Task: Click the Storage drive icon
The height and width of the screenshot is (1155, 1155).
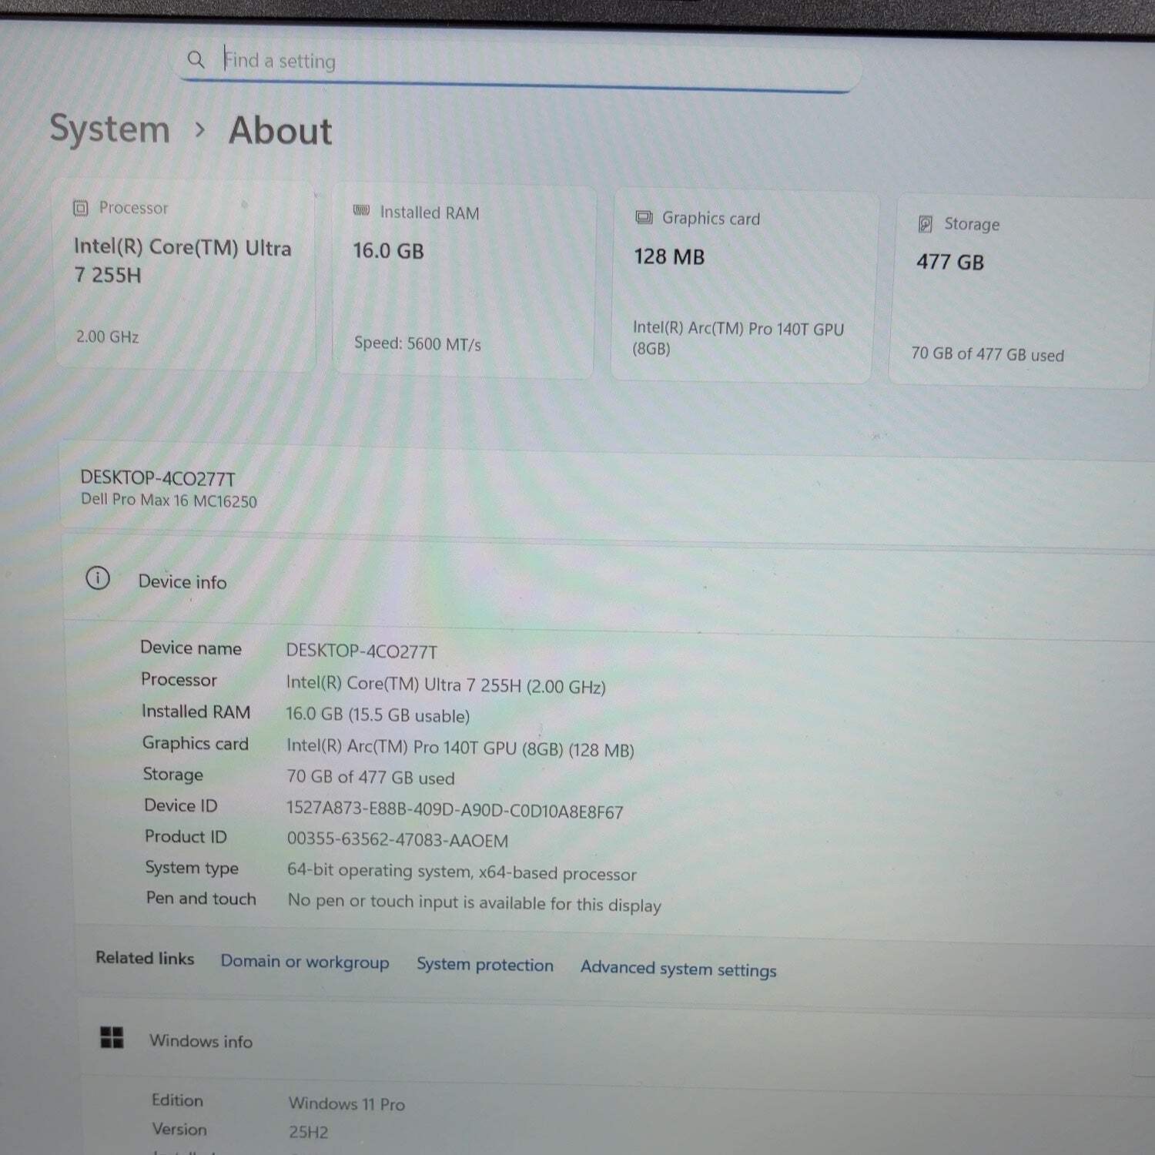Action: click(x=926, y=224)
